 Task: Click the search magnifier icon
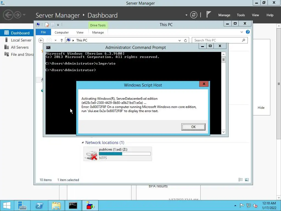click(x=243, y=40)
